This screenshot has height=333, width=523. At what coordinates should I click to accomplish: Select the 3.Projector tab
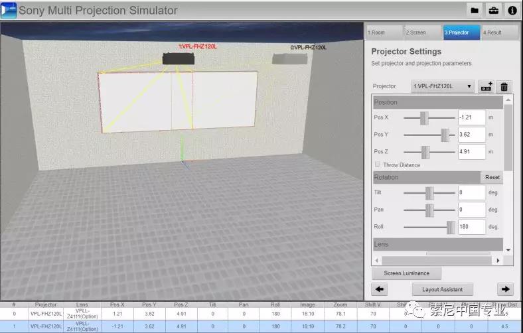pyautogui.click(x=461, y=33)
